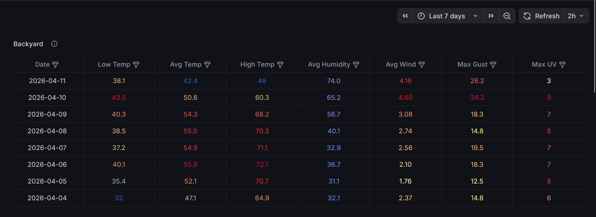The width and height of the screenshot is (596, 217).
Task: Select the 2026-04-11 date cell
Action: click(x=47, y=81)
